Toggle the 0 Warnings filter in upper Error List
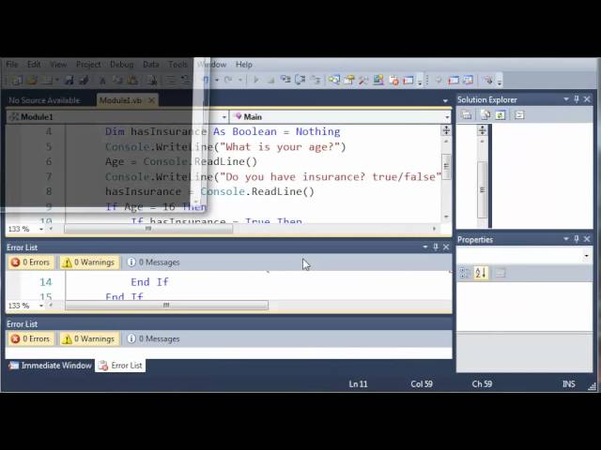This screenshot has width=601, height=450. click(89, 262)
